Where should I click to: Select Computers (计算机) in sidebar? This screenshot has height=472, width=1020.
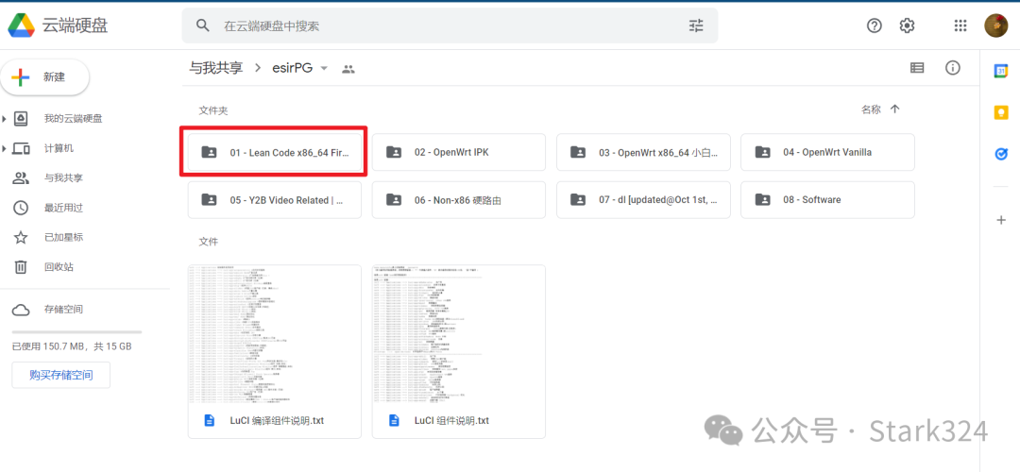click(x=59, y=149)
